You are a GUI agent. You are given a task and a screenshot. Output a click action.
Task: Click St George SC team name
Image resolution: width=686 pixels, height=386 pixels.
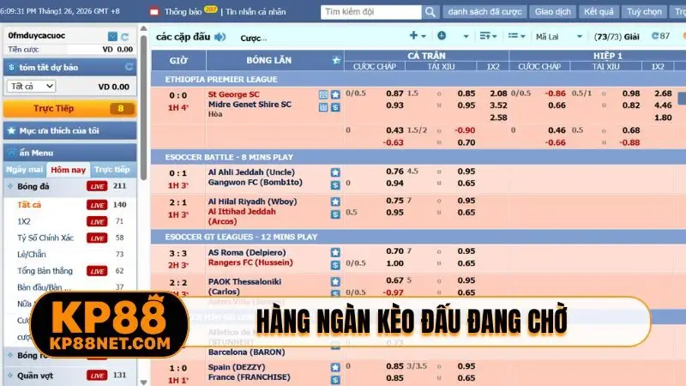pos(233,94)
